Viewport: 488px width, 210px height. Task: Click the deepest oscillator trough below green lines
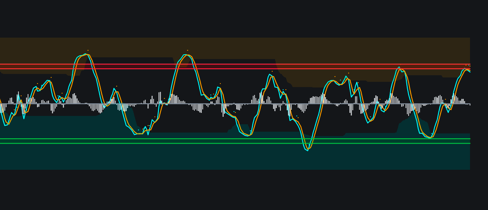307,150
